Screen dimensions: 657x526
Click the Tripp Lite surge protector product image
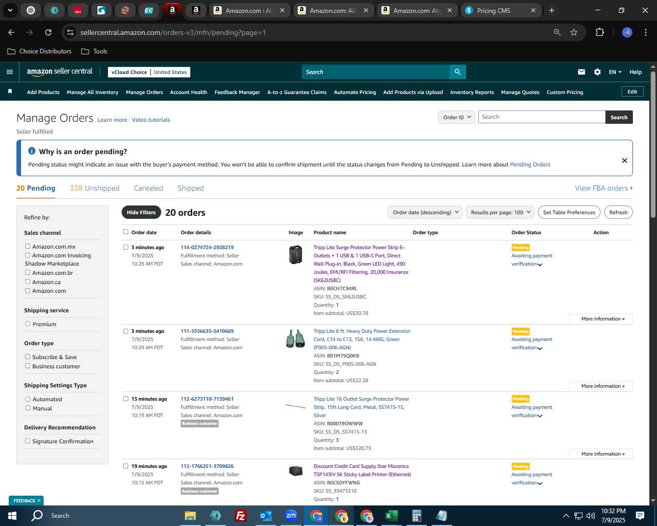(x=296, y=255)
